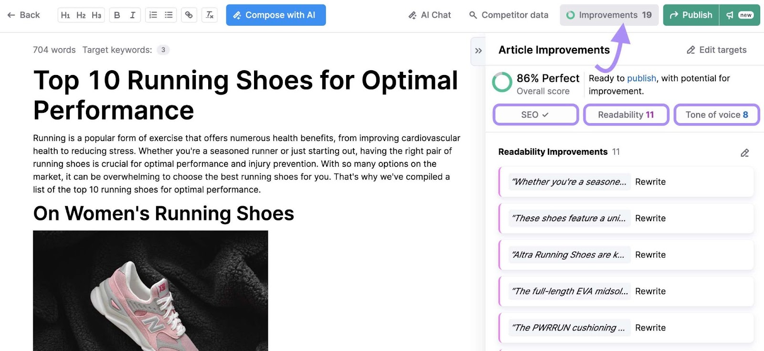Toggle bold text formatting
This screenshot has height=351, width=764.
117,15
